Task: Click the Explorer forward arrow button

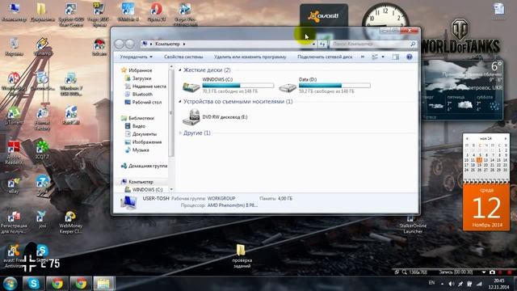Action: [130, 44]
